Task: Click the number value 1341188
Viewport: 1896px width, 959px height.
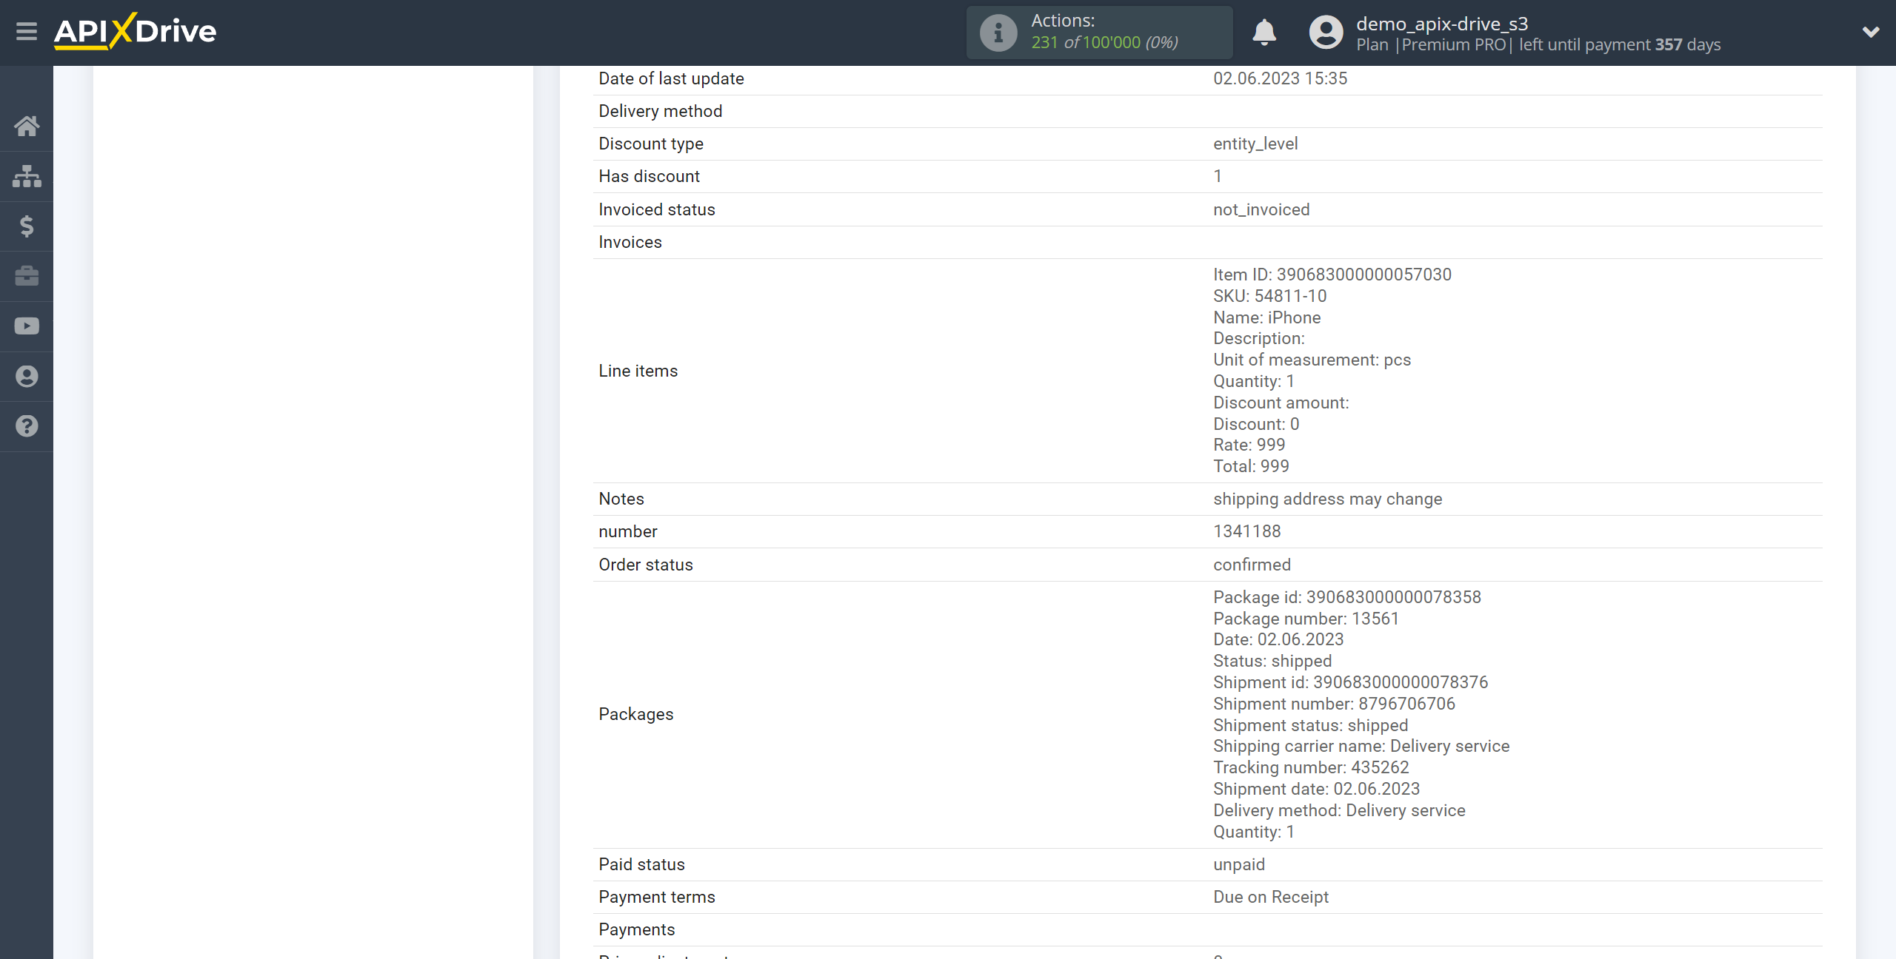Action: (x=1246, y=532)
